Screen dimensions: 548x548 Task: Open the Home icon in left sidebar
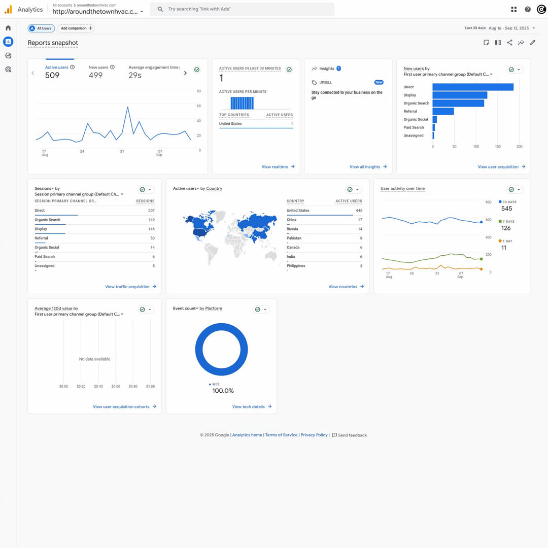[x=8, y=28]
